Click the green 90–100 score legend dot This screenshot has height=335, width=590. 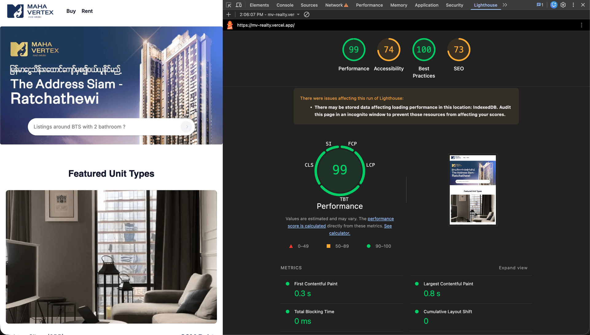369,246
